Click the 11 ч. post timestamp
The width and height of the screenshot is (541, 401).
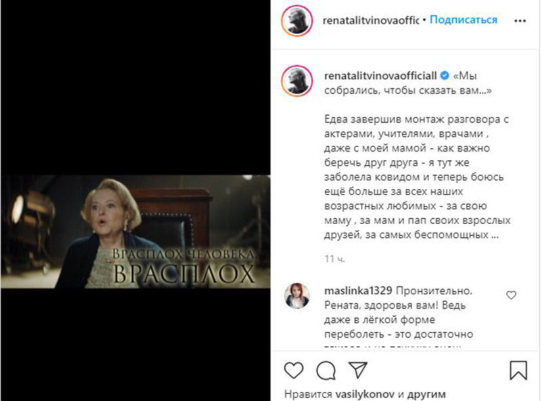point(334,259)
